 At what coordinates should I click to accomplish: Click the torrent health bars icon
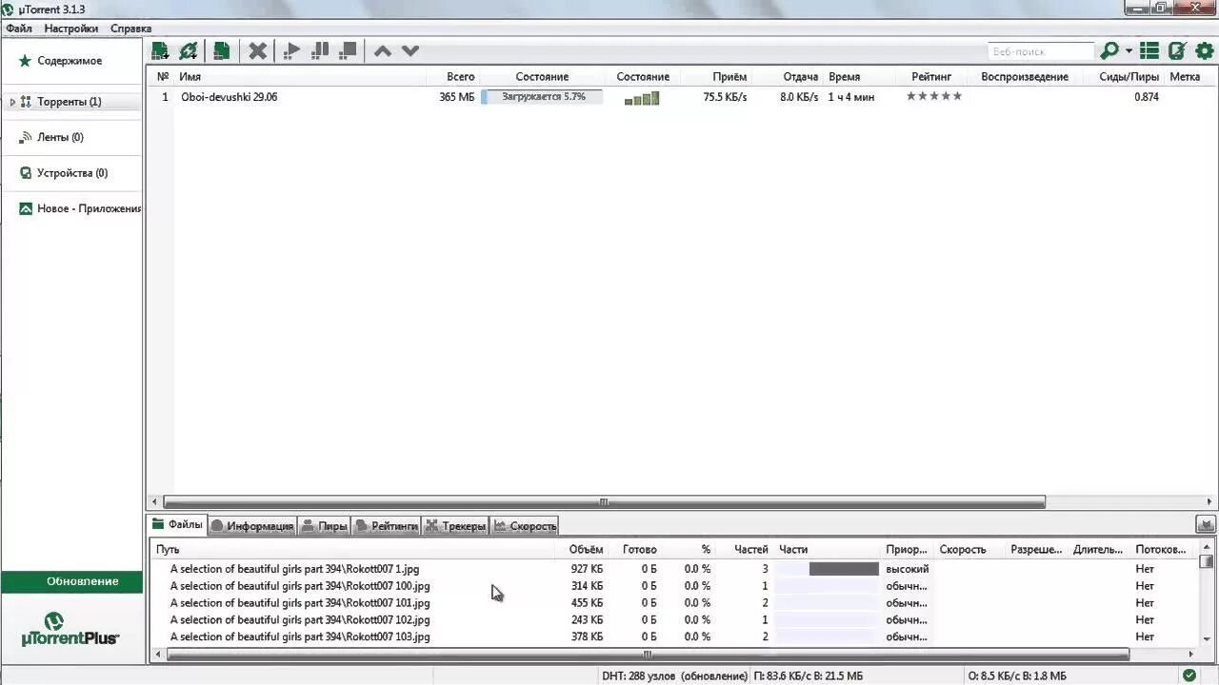pyautogui.click(x=642, y=97)
